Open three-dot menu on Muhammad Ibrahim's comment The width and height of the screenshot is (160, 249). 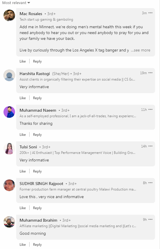(x=150, y=220)
